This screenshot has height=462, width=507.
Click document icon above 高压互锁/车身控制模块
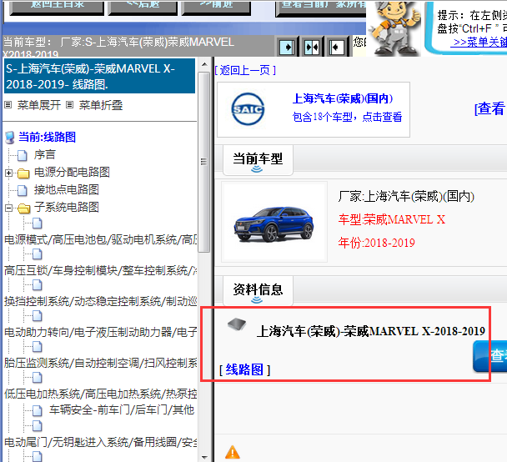[38, 254]
